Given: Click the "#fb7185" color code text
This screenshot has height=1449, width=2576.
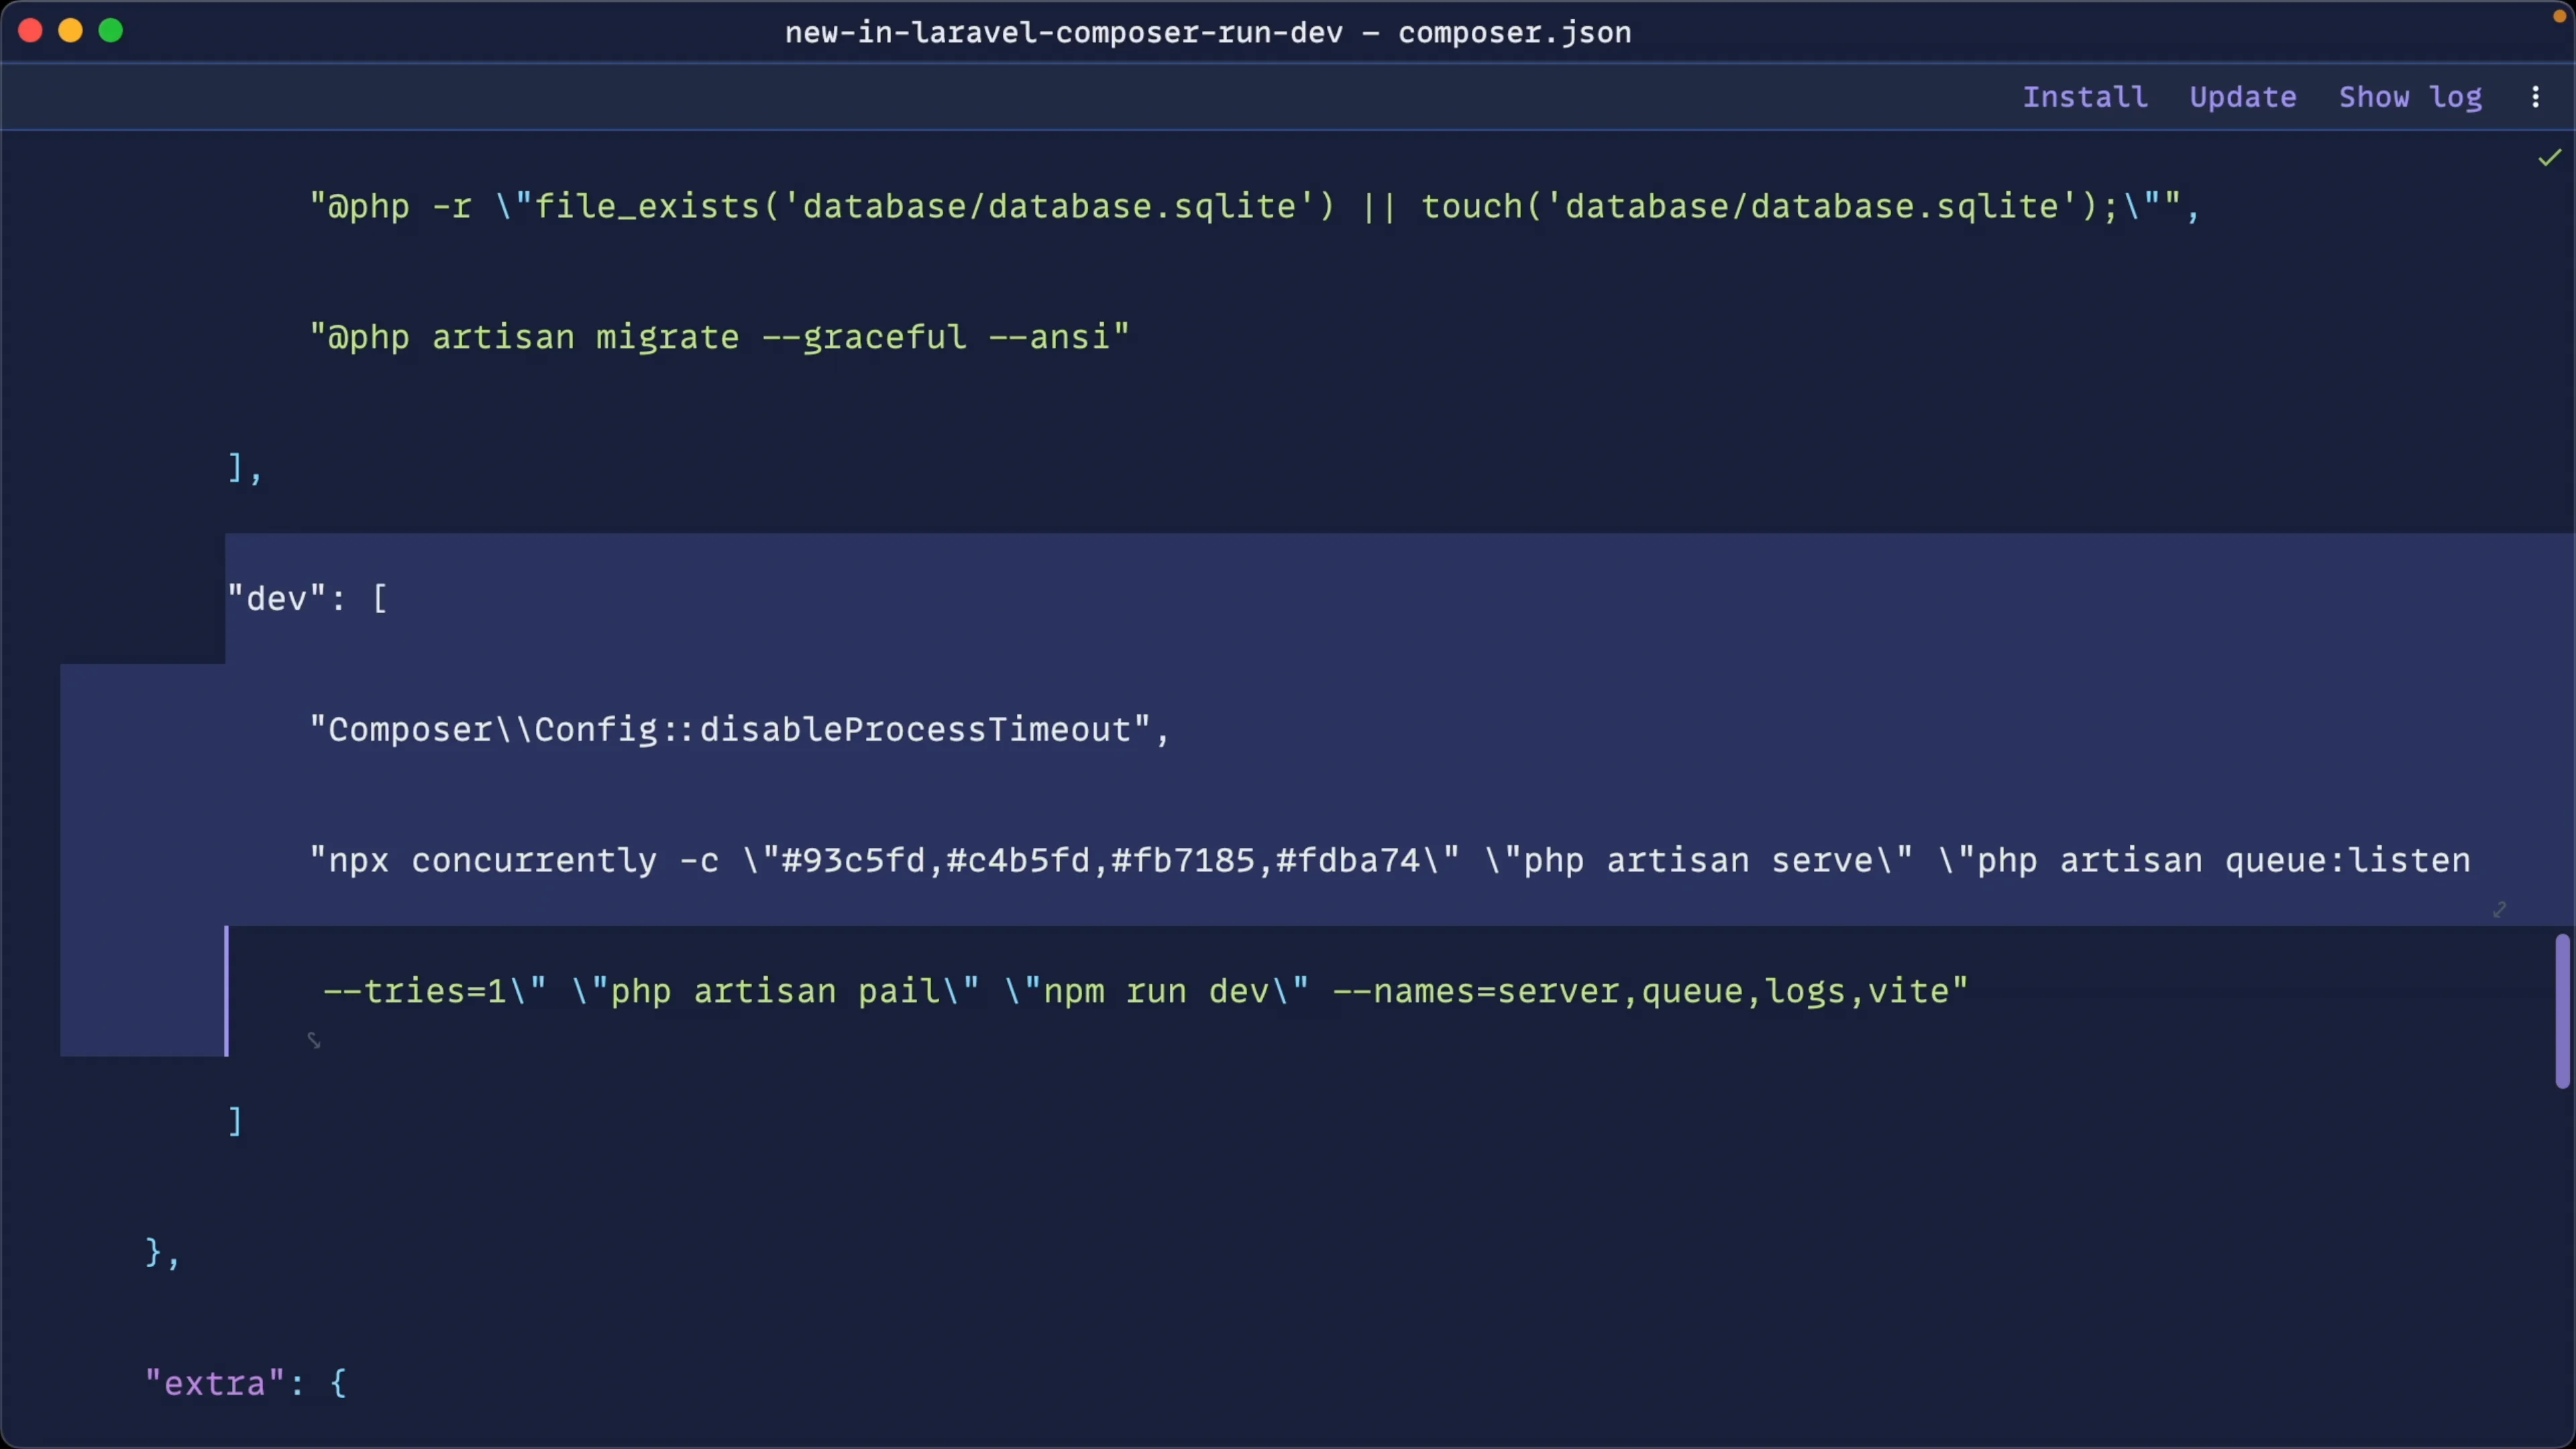Looking at the screenshot, I should 1183,861.
